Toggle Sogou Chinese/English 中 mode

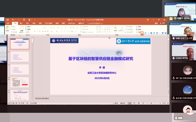(x=145, y=33)
